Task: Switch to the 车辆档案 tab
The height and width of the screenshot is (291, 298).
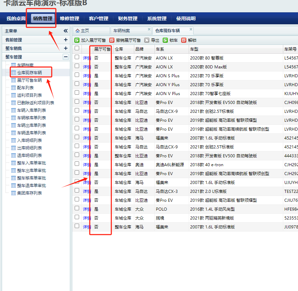Action: 122,30
